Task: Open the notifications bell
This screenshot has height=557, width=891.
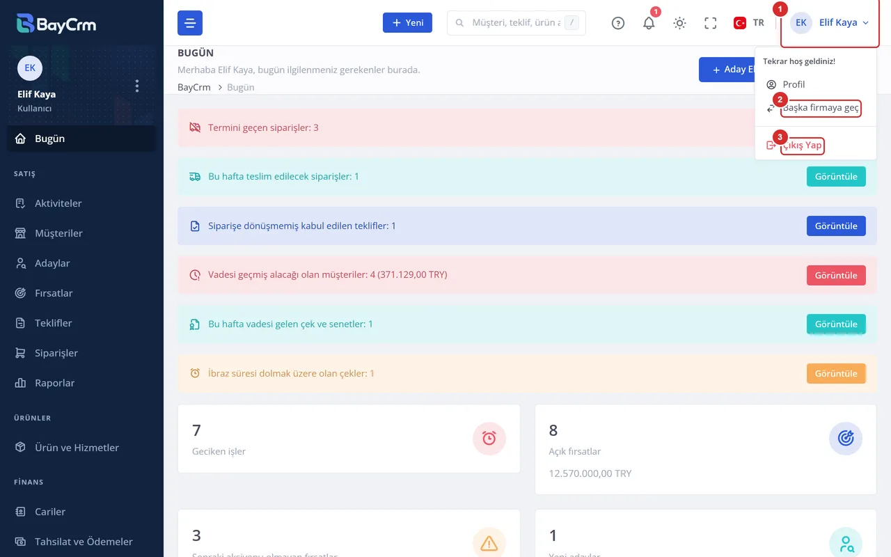Action: [649, 23]
